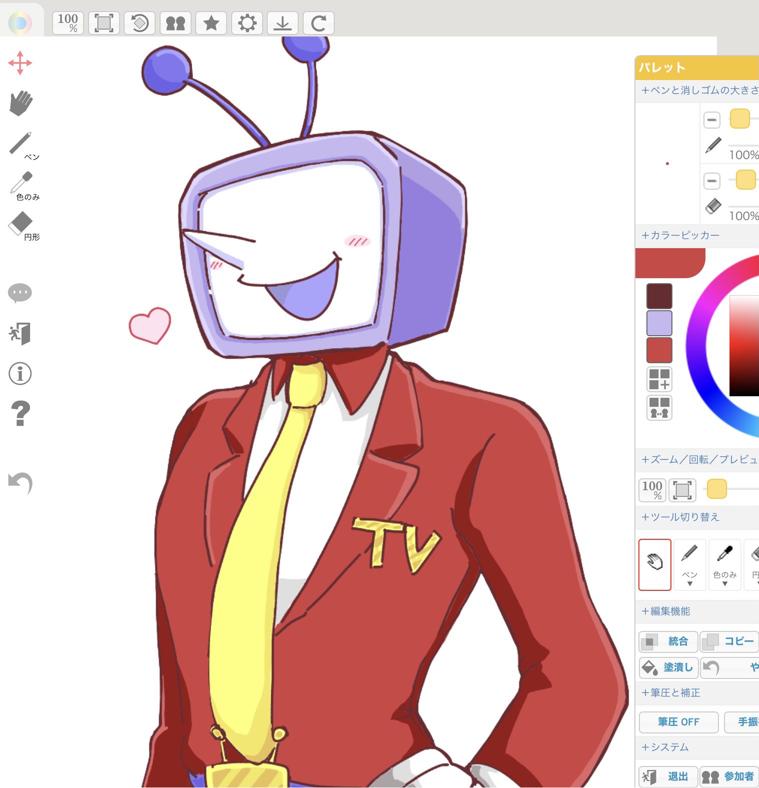Click the star favorite icon
Image resolution: width=759 pixels, height=788 pixels.
[211, 23]
